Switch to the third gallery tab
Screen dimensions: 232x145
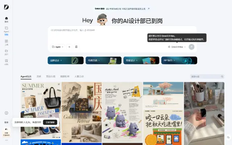(51, 76)
